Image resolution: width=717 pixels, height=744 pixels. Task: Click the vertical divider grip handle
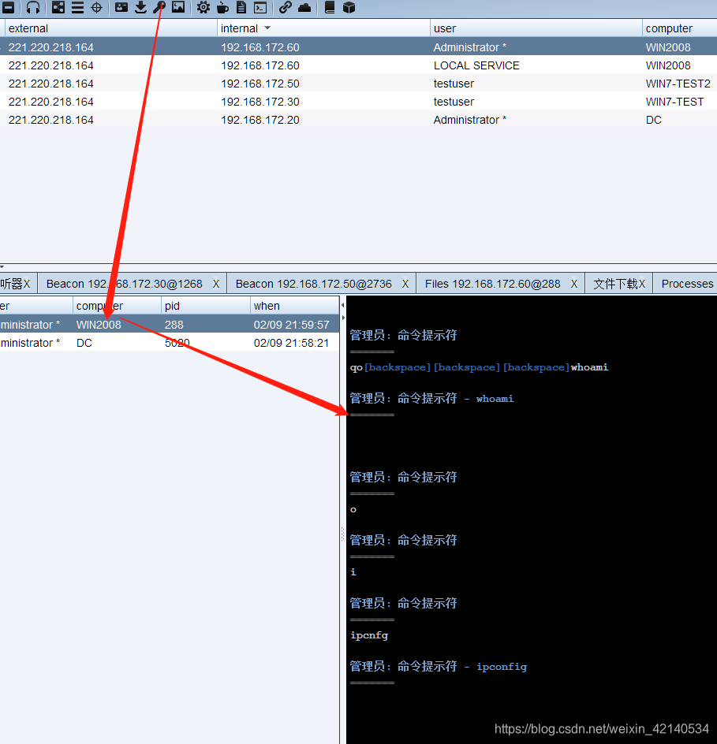point(342,534)
